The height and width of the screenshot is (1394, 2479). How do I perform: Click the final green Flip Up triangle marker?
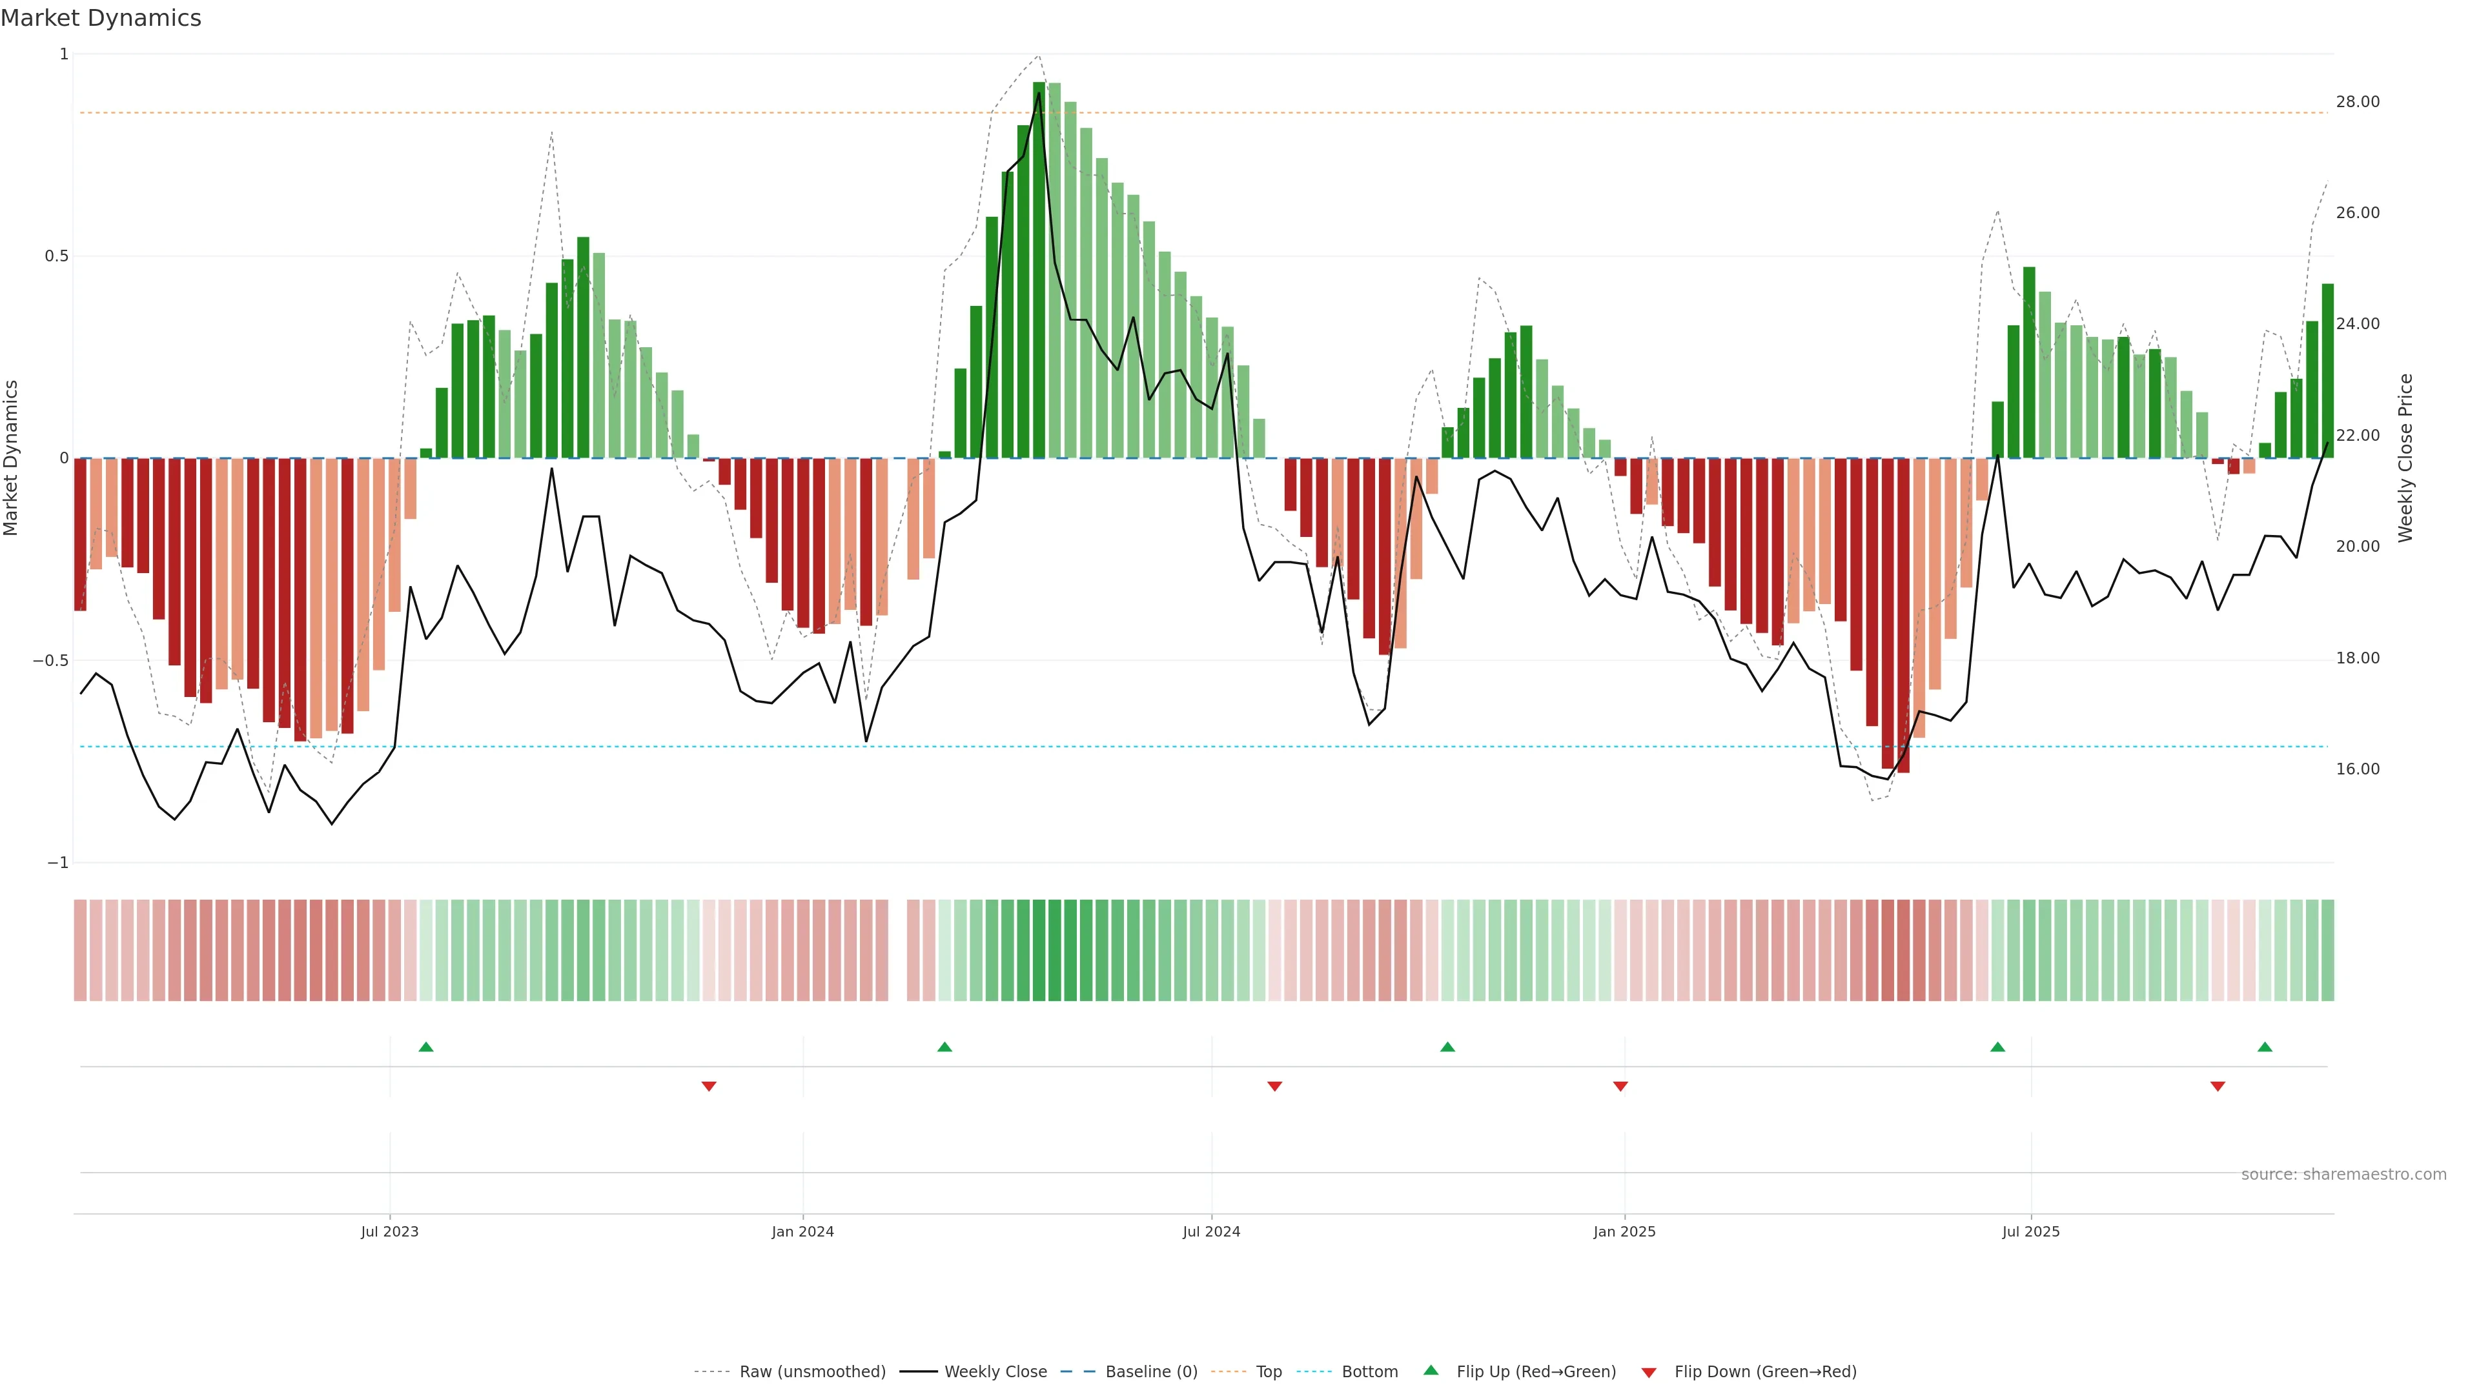tap(2265, 1047)
